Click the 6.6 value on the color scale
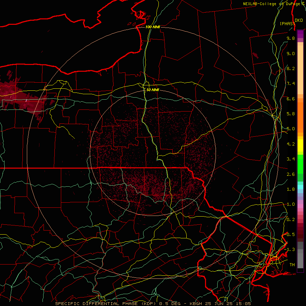The image size is (306, 306). click(x=291, y=99)
